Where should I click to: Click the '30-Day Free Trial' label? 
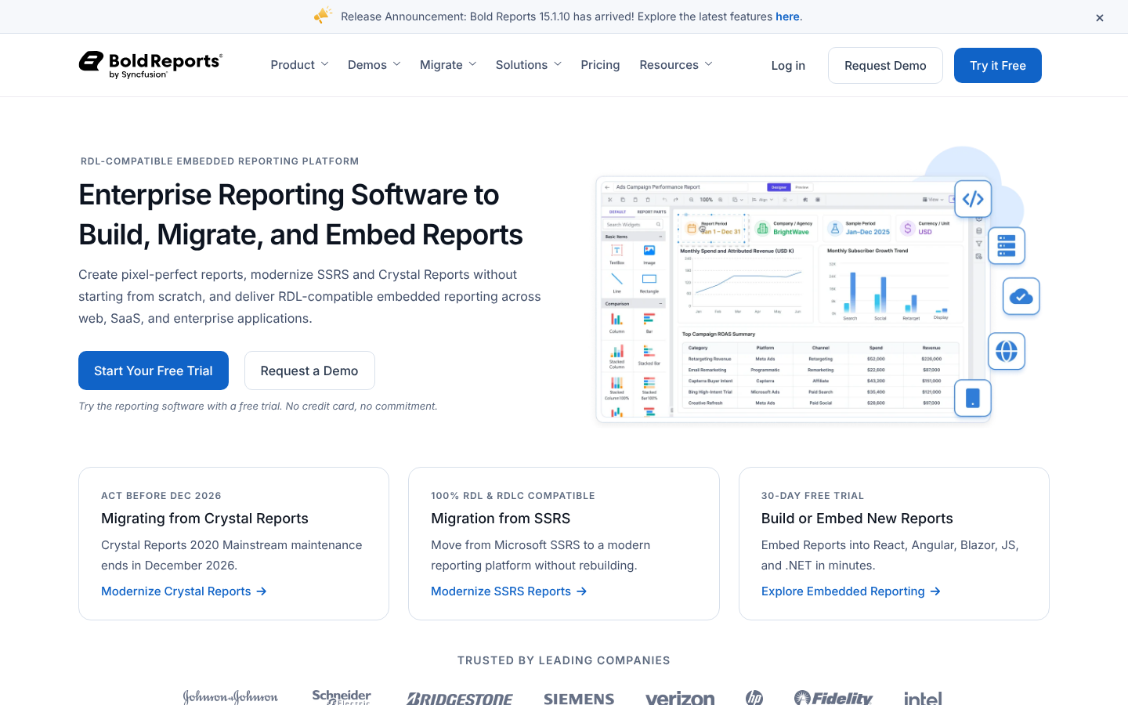pyautogui.click(x=812, y=496)
